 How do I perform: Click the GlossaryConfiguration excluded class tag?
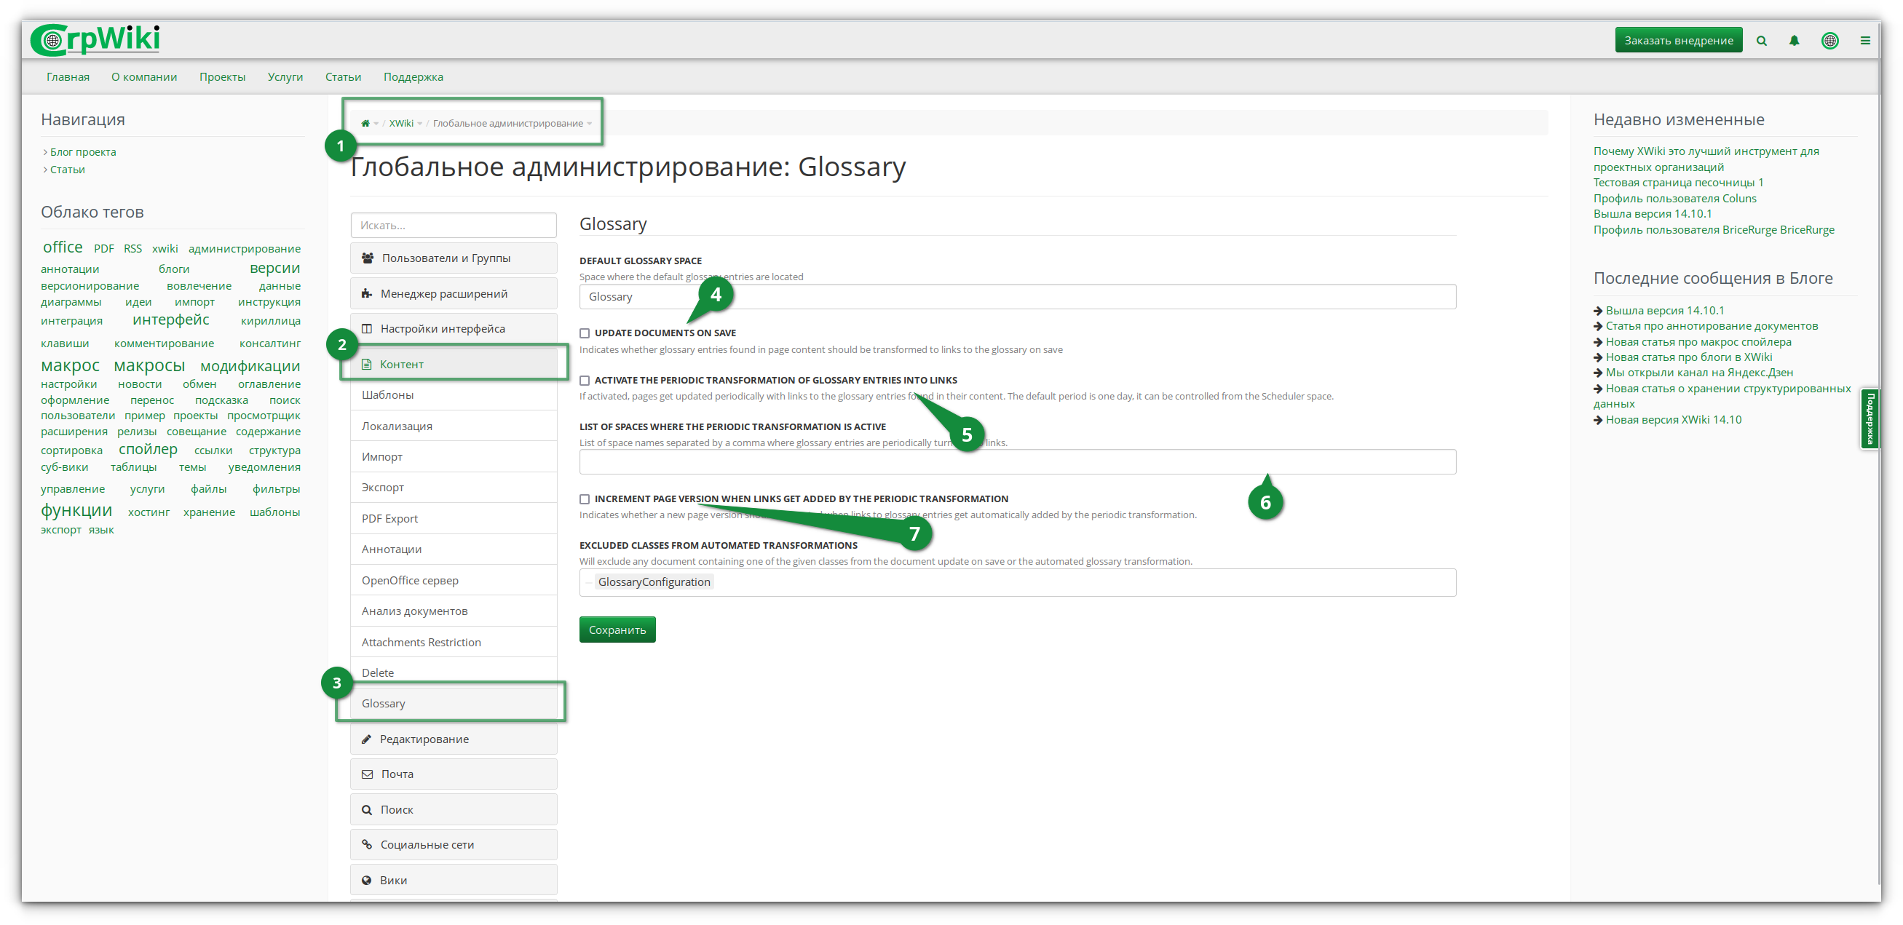(654, 582)
